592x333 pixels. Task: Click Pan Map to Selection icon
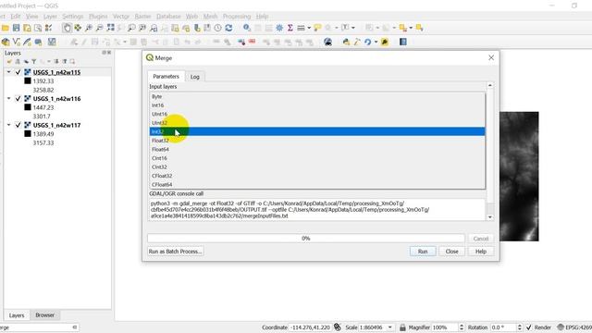(78, 28)
